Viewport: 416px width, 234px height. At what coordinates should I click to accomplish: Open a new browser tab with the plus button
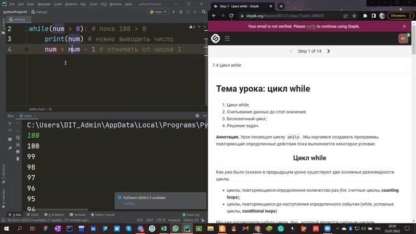[x=281, y=6]
